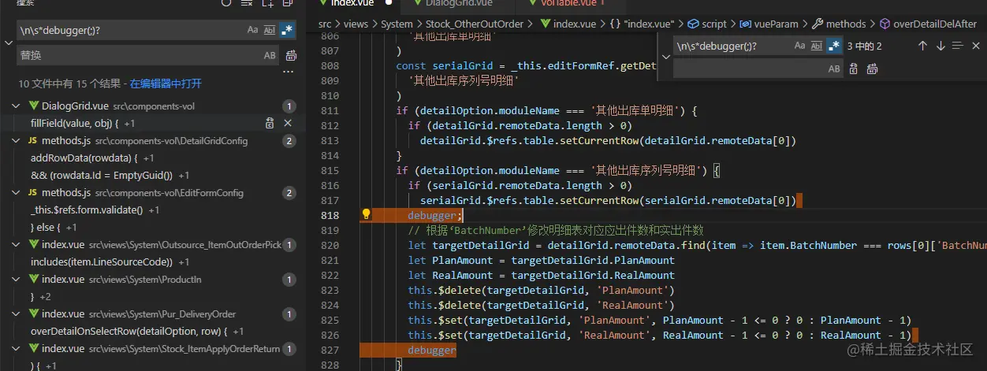Click 'overDetailDelAfter' breadcrumb symbol
Image resolution: width=987 pixels, height=371 pixels.
(926, 24)
